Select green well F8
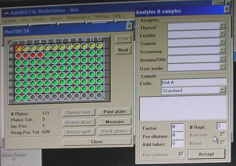Image resolution: width=236 pixels, height=166 pixels. 69,82
